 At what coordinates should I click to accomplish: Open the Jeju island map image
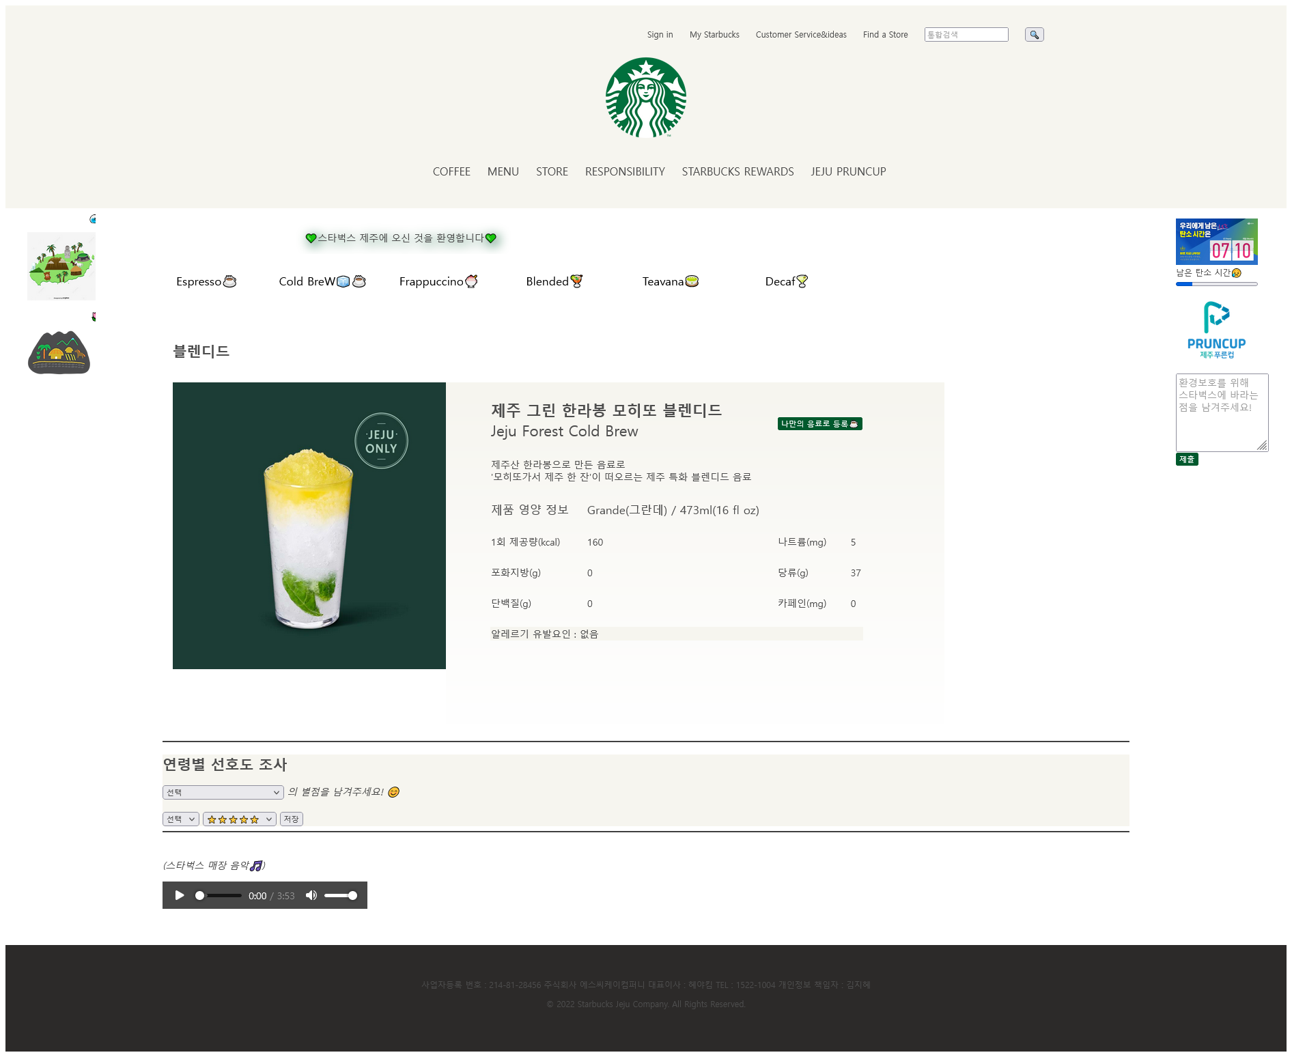[x=61, y=266]
